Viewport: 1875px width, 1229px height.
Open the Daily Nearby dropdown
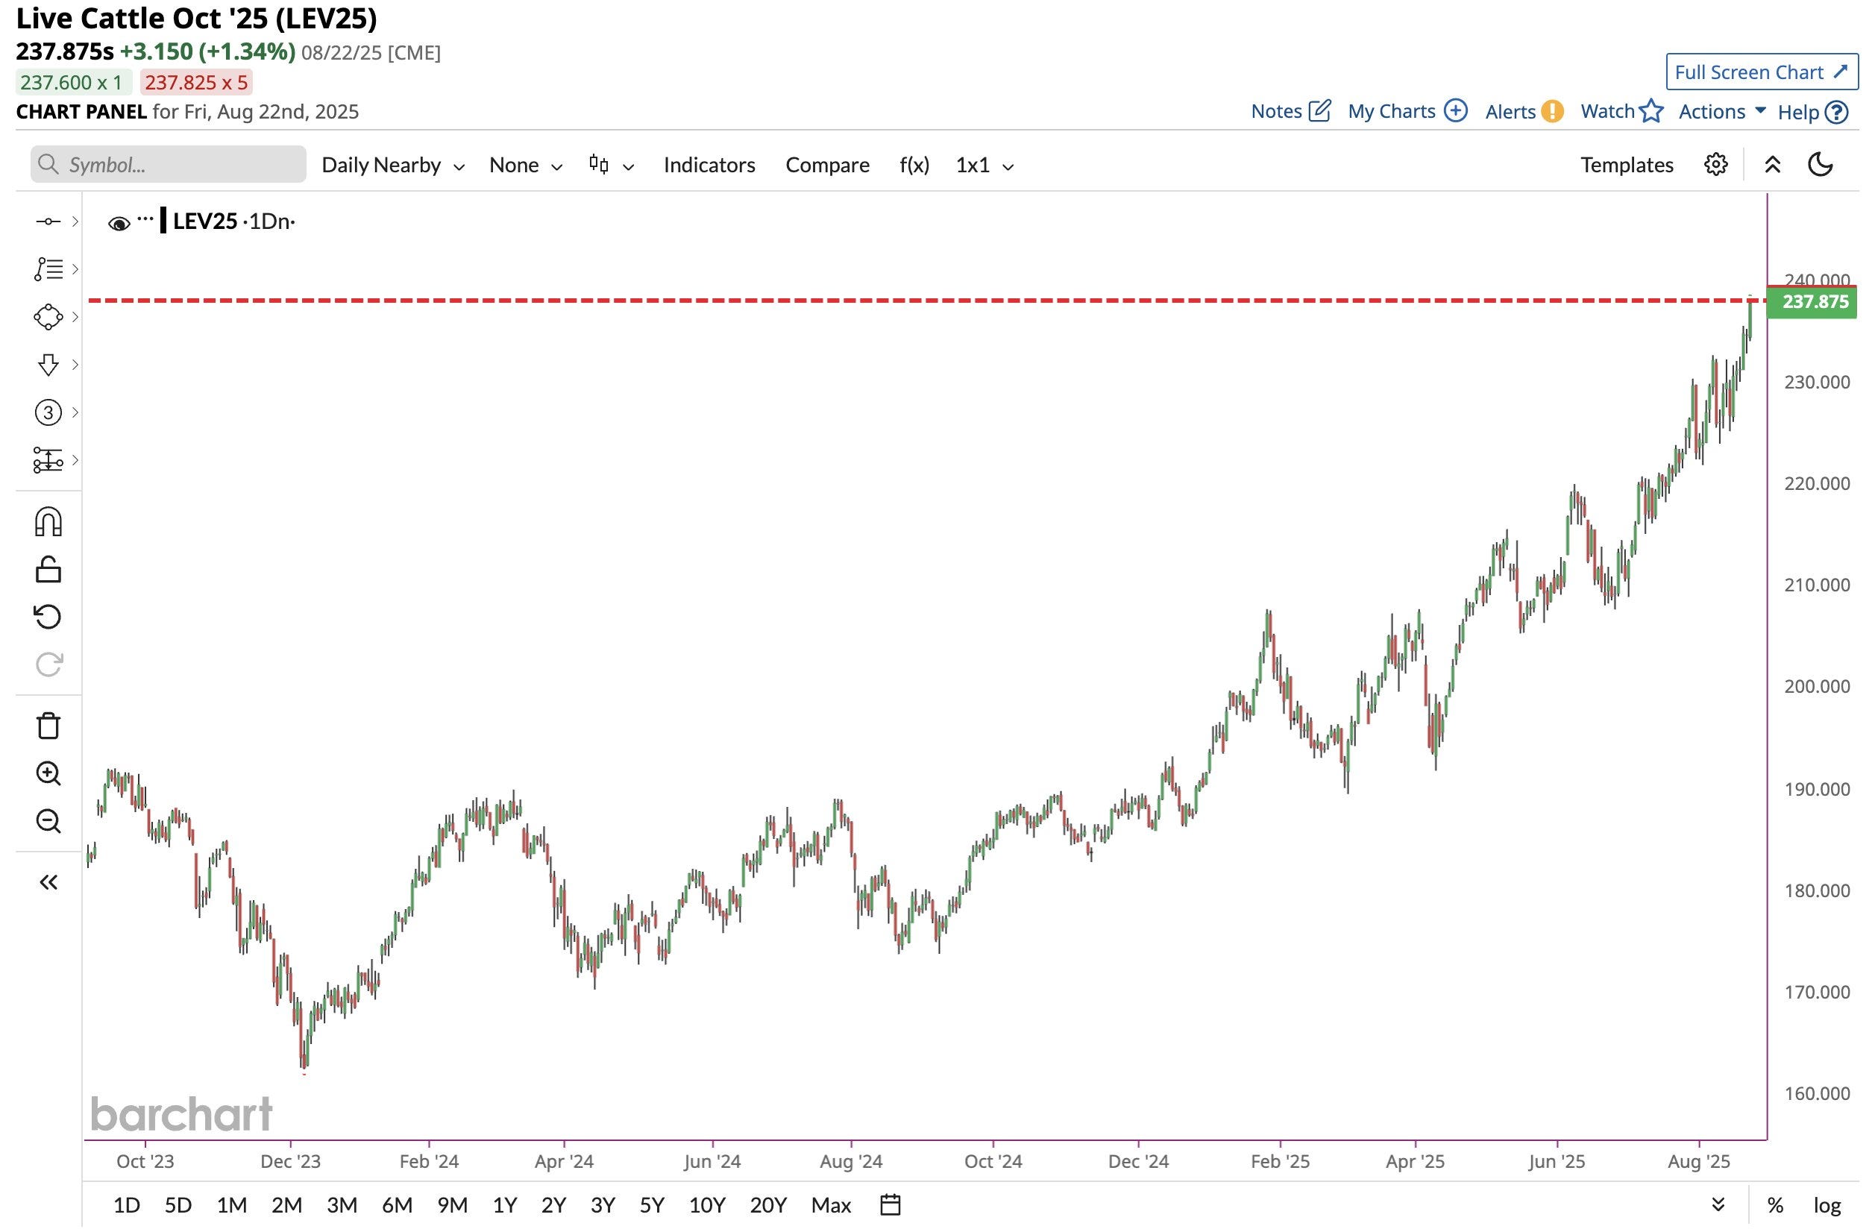tap(392, 166)
